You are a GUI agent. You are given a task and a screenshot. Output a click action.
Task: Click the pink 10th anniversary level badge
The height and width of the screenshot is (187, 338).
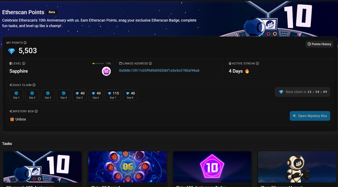click(x=106, y=72)
